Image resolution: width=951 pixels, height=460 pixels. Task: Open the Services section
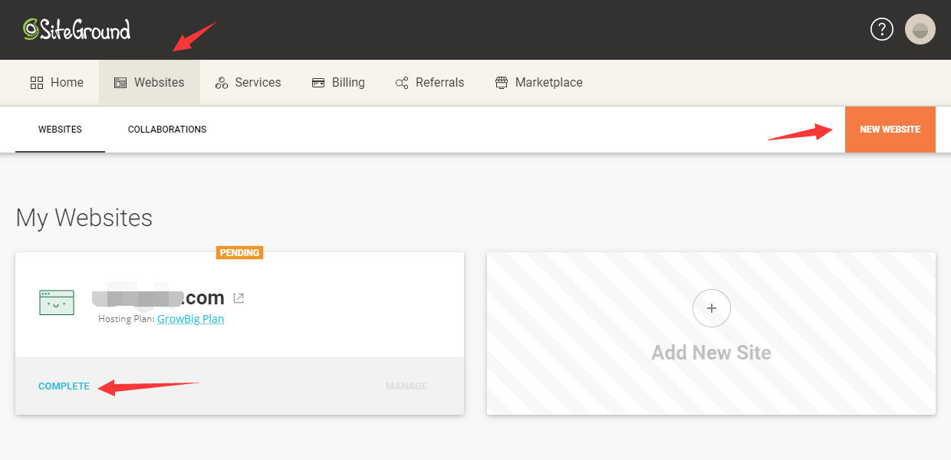(x=248, y=83)
